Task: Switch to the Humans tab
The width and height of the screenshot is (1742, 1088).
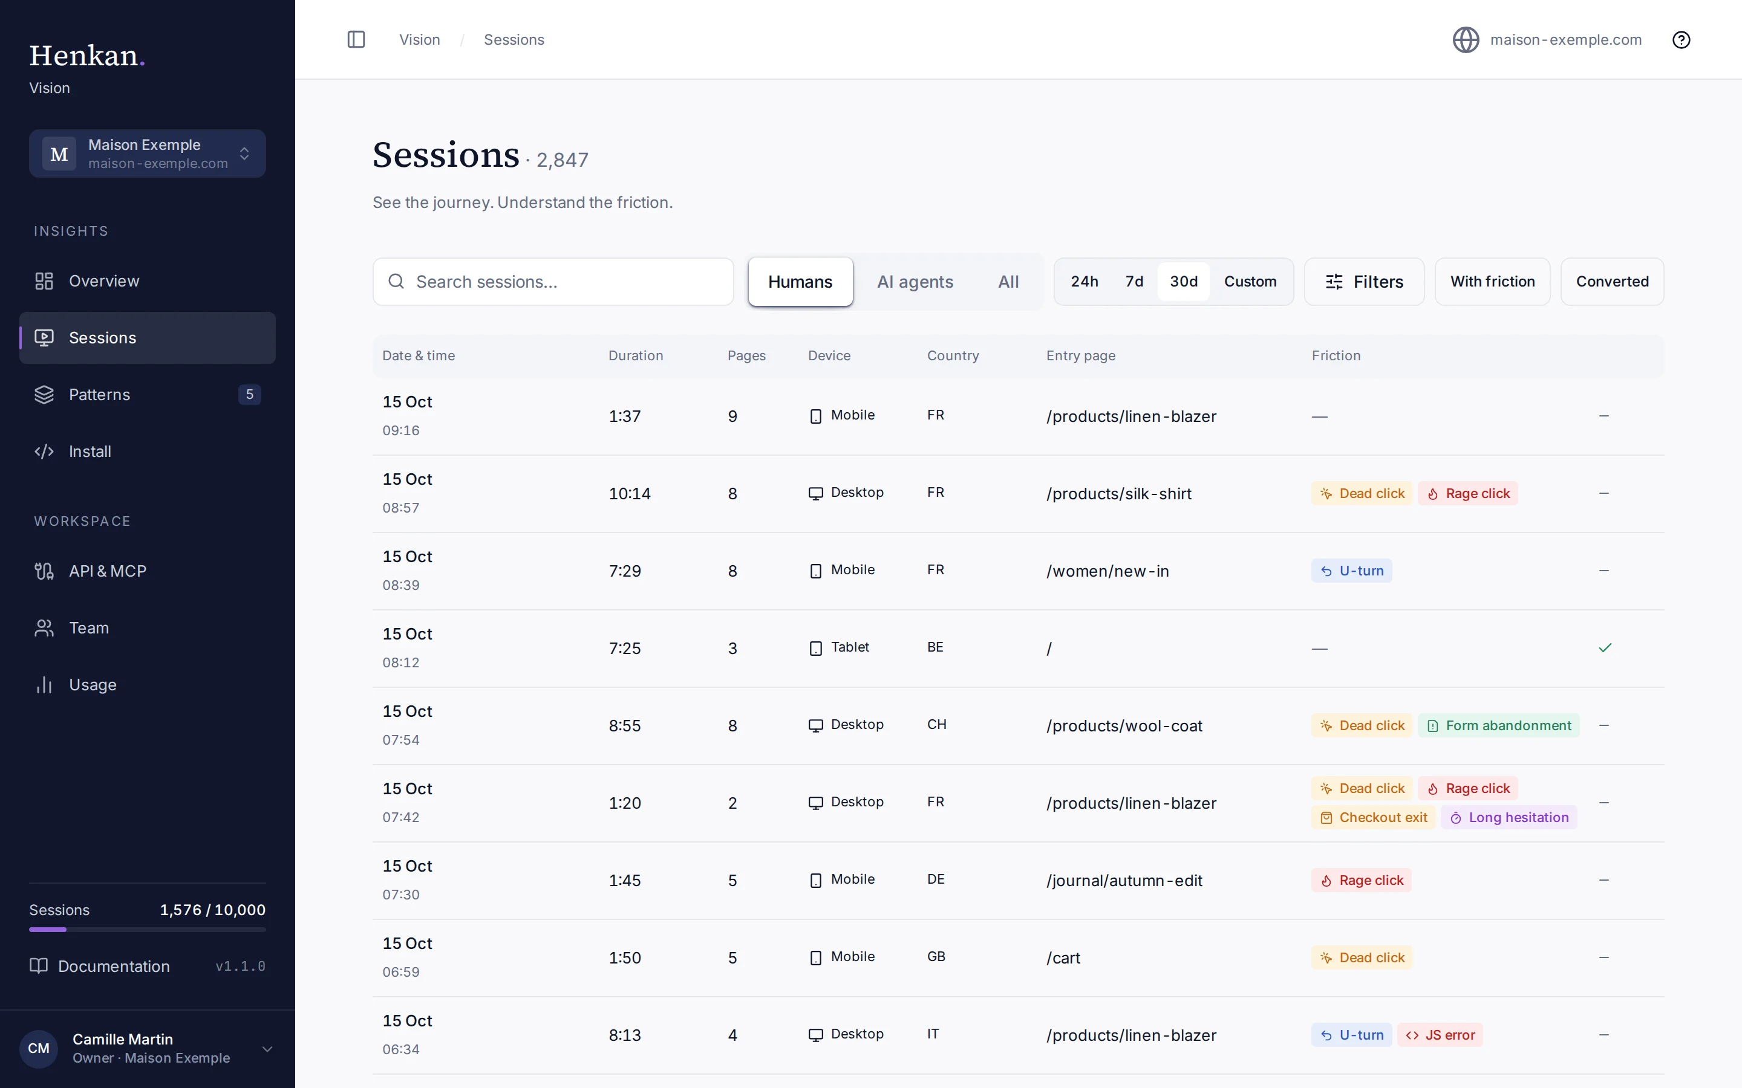Action: coord(800,281)
